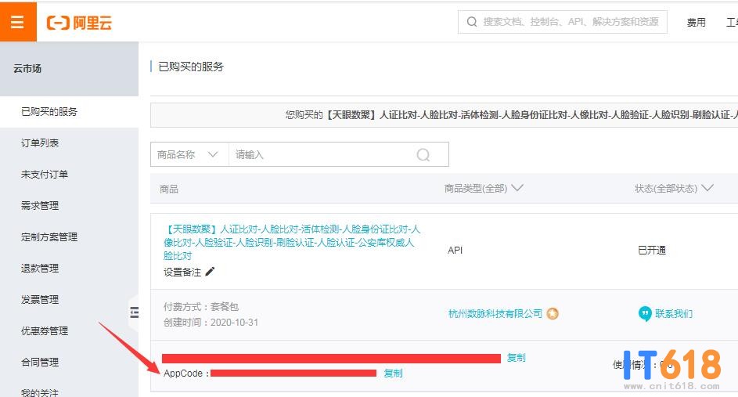This screenshot has height=397, width=738.
Task: Click the pencil icon beside 设置备注
Action: click(x=210, y=271)
